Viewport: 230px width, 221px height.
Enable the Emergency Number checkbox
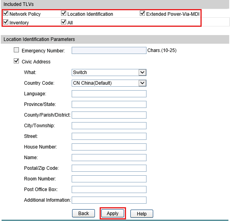point(16,50)
